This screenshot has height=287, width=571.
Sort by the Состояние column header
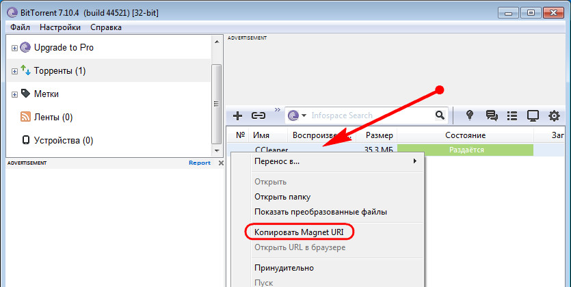tap(466, 135)
